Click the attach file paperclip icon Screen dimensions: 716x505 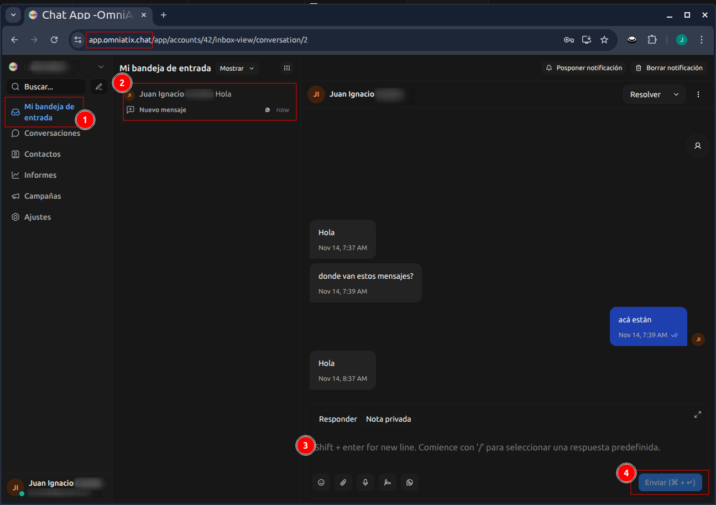pos(343,482)
